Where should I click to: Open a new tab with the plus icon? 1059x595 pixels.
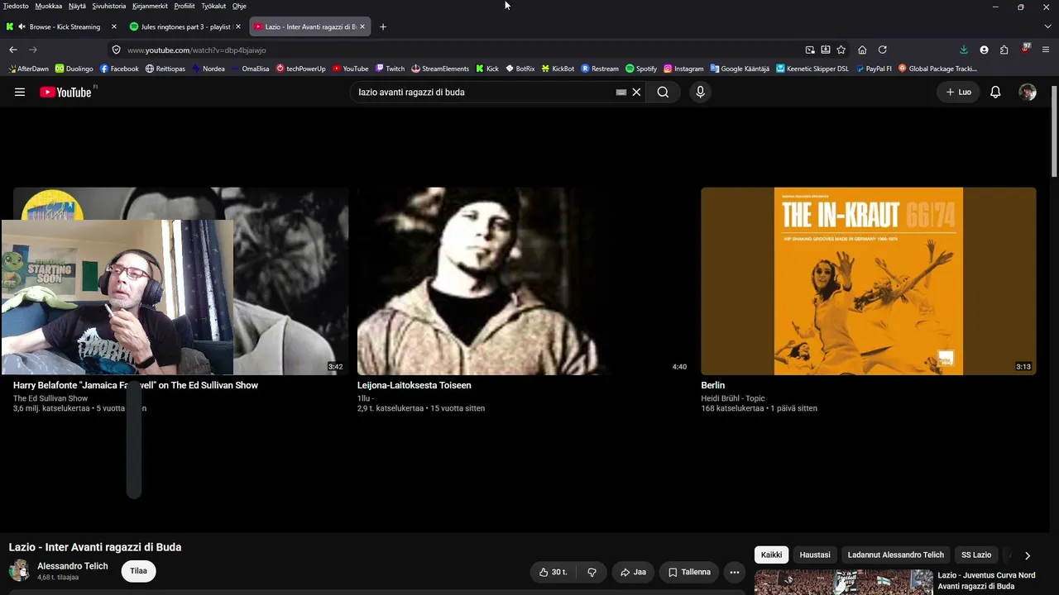382,26
